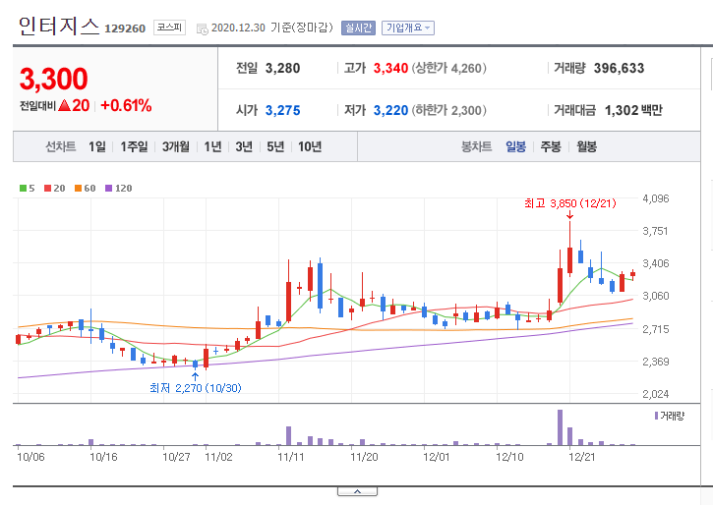Click the 거래량 value 396,633
The width and height of the screenshot is (713, 505).
tap(619, 68)
